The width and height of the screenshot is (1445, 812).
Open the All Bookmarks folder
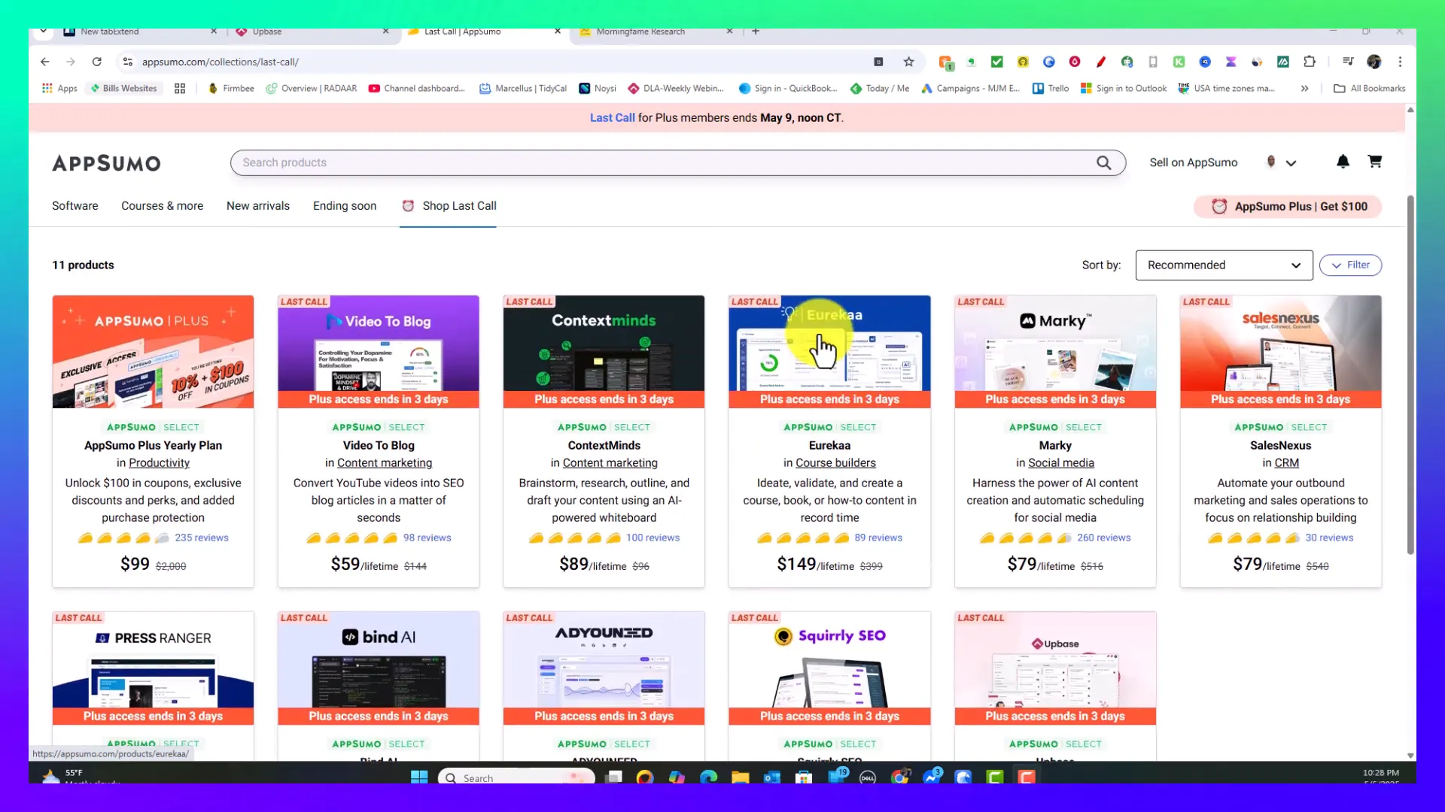(x=1369, y=88)
